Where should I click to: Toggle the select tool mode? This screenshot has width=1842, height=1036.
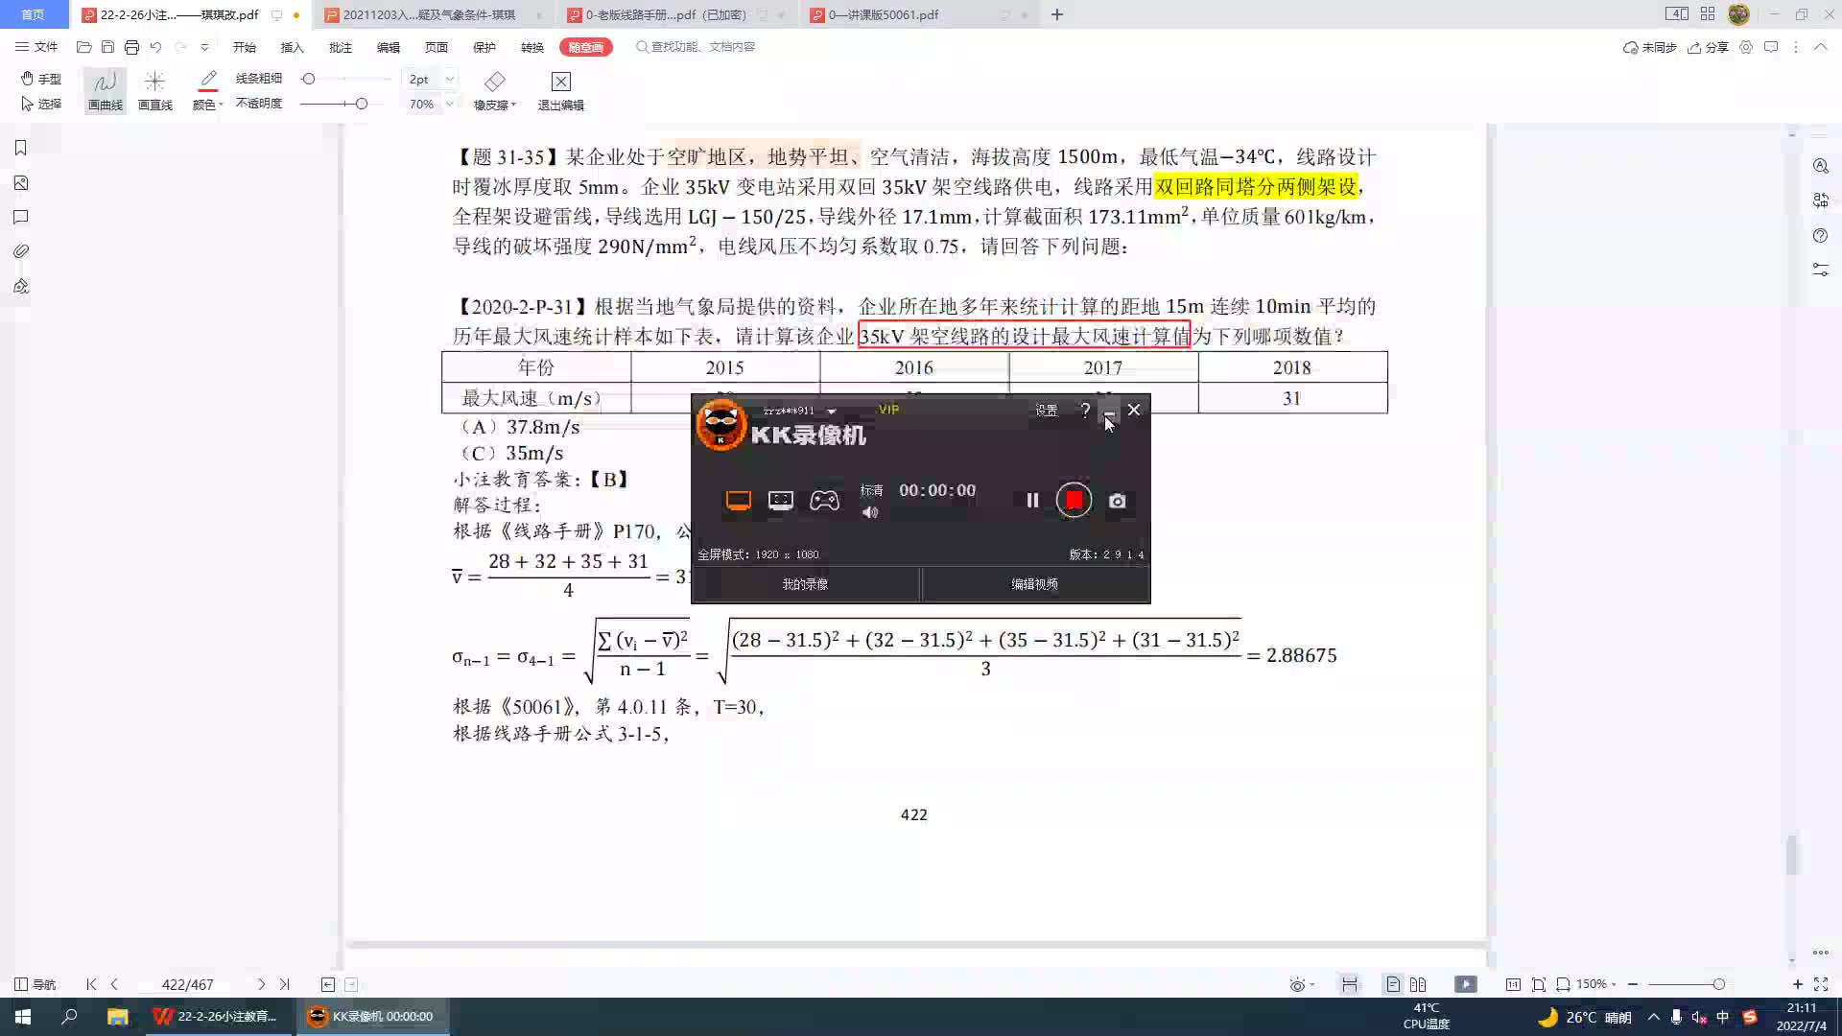[41, 104]
